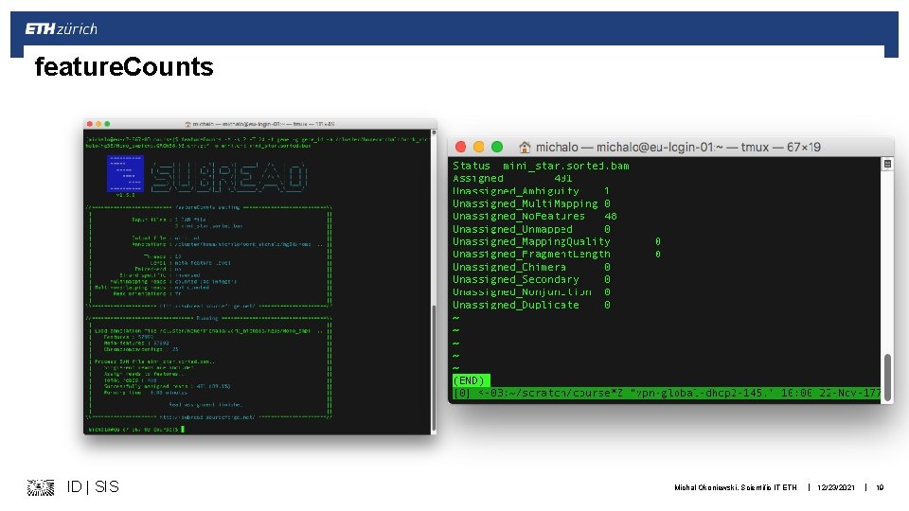Select the 'Unassigned_Duplicate' line
Screen dimensions: 909x511
pyautogui.click(x=531, y=305)
